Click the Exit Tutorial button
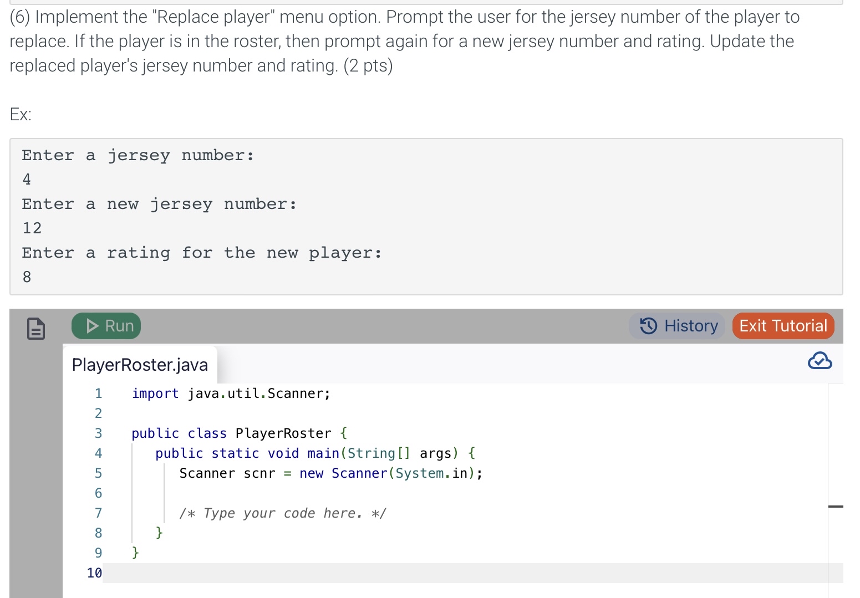The image size is (860, 598). click(x=783, y=326)
